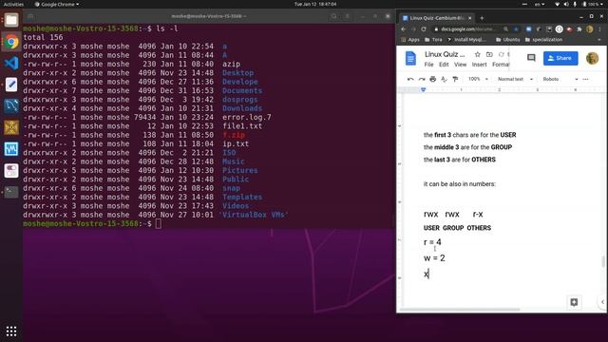Launch Visual Studio Code from the dock
Viewport: 608px width, 342px height.
click(11, 63)
